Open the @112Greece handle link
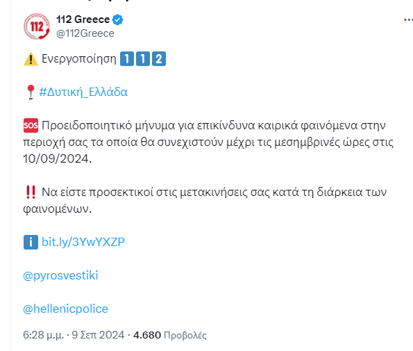Viewport: 413px width, 351px height. pos(85,33)
